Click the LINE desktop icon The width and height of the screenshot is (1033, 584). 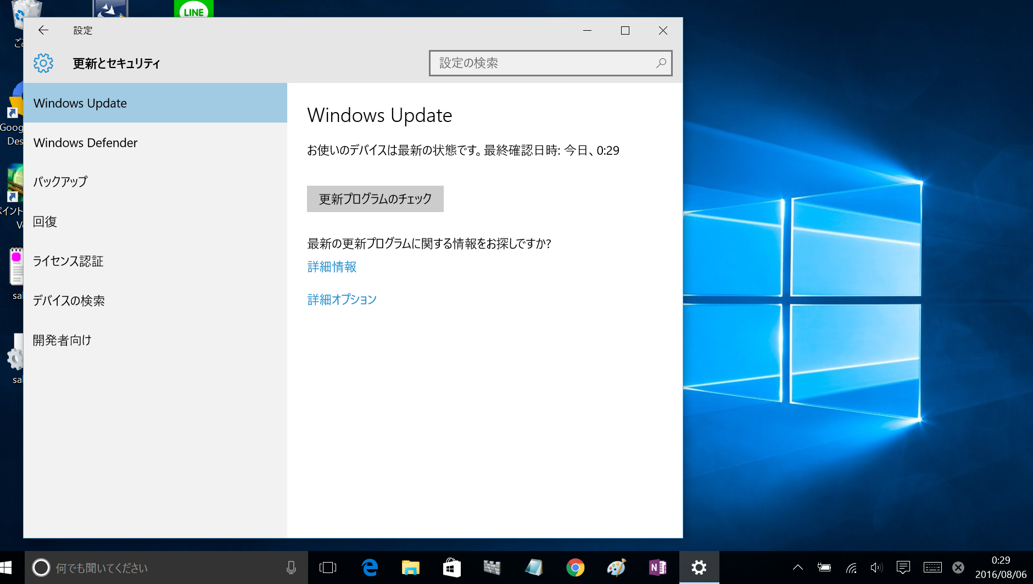(194, 9)
